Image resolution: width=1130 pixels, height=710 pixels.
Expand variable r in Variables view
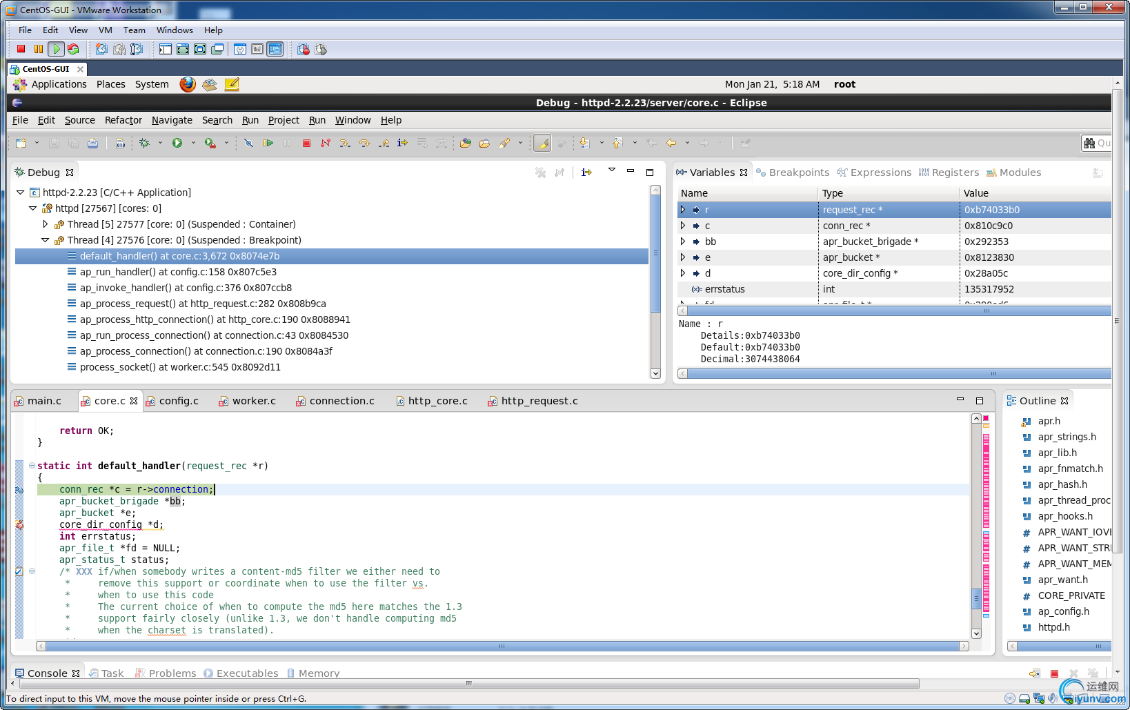(x=683, y=210)
